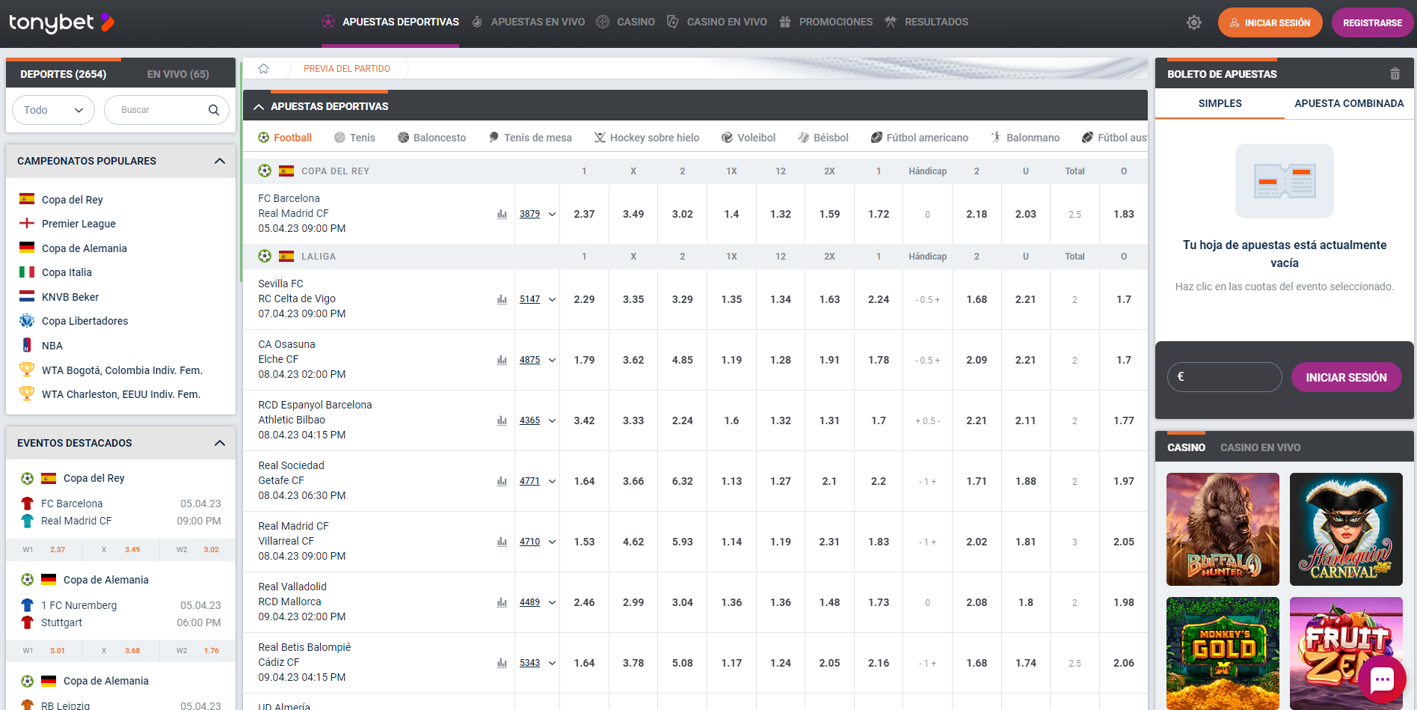Click the home breadcrumb icon

coord(263,68)
